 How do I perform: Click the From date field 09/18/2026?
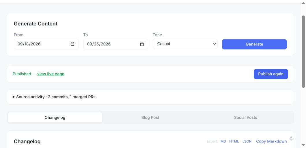pos(46,44)
